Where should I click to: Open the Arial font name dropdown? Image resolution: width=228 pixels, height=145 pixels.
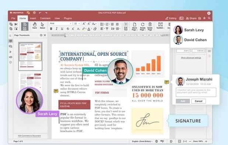pos(61,24)
